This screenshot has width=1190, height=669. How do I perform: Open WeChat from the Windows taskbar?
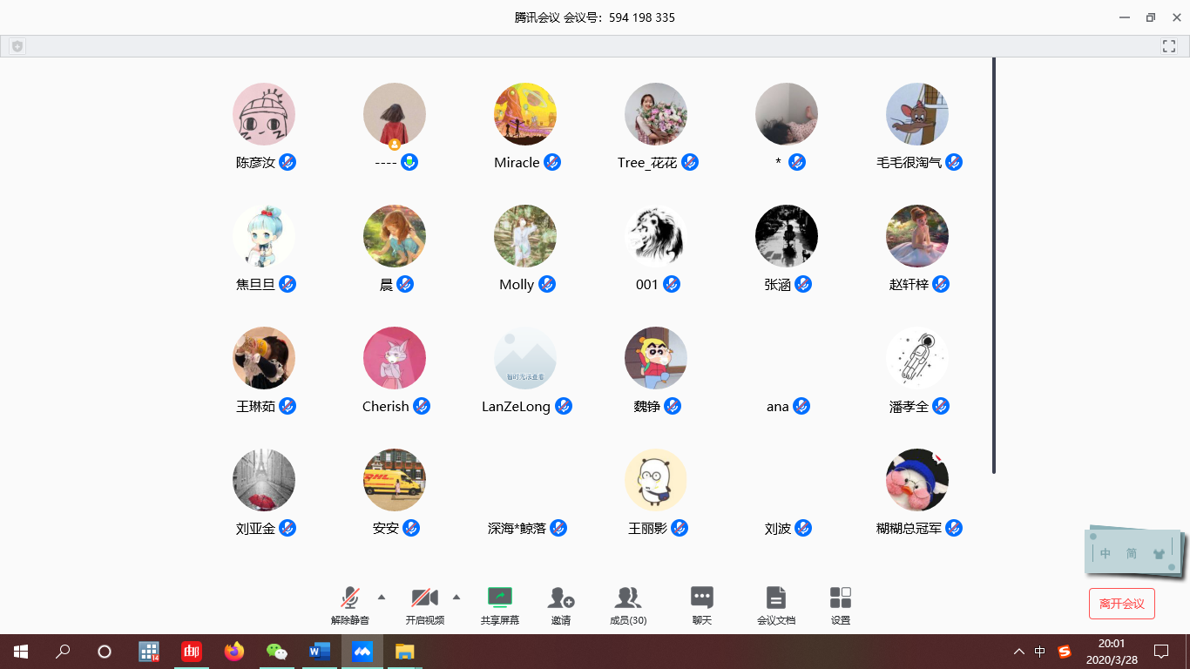tap(276, 652)
